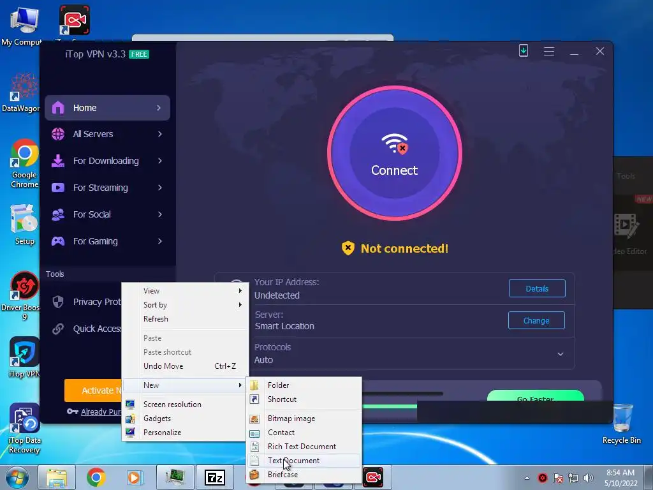Click the people icon beside For Social

(58, 214)
